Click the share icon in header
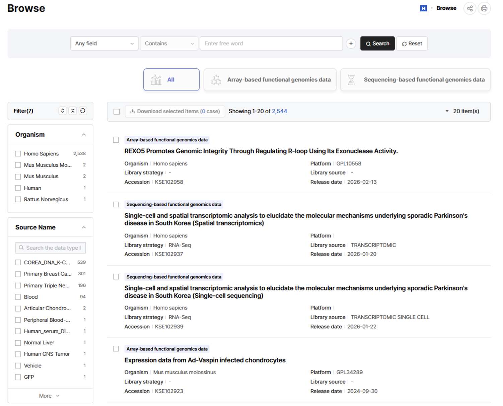Image resolution: width=503 pixels, height=406 pixels. pos(470,8)
